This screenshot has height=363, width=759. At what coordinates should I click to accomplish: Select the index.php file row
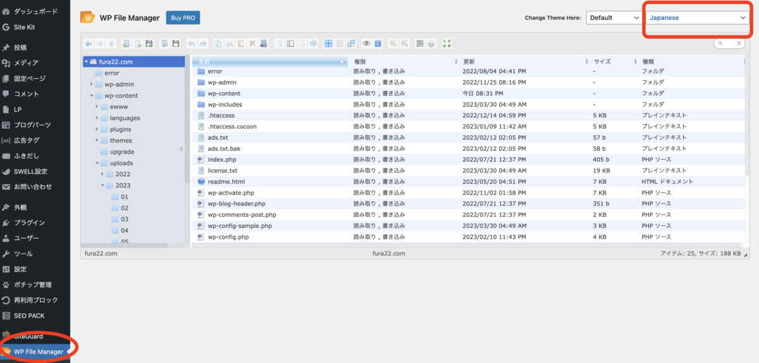point(469,160)
